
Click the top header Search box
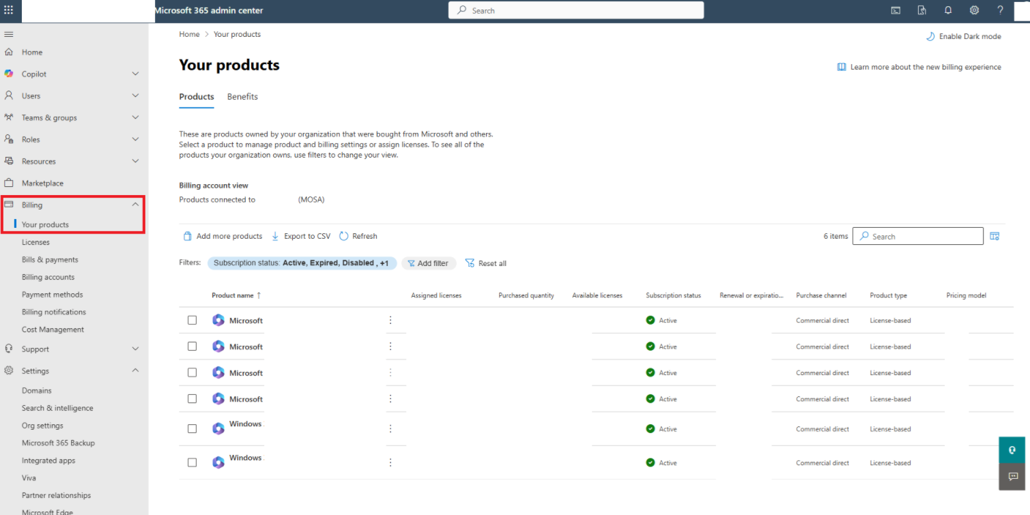point(576,10)
